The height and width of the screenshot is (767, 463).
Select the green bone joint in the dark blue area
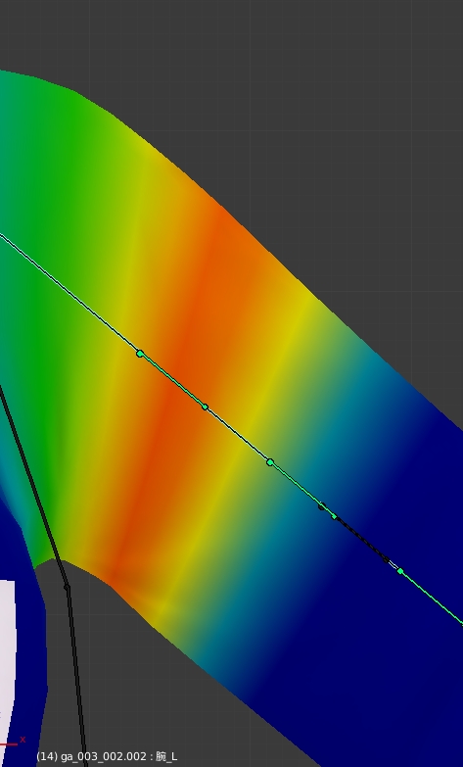click(x=400, y=571)
